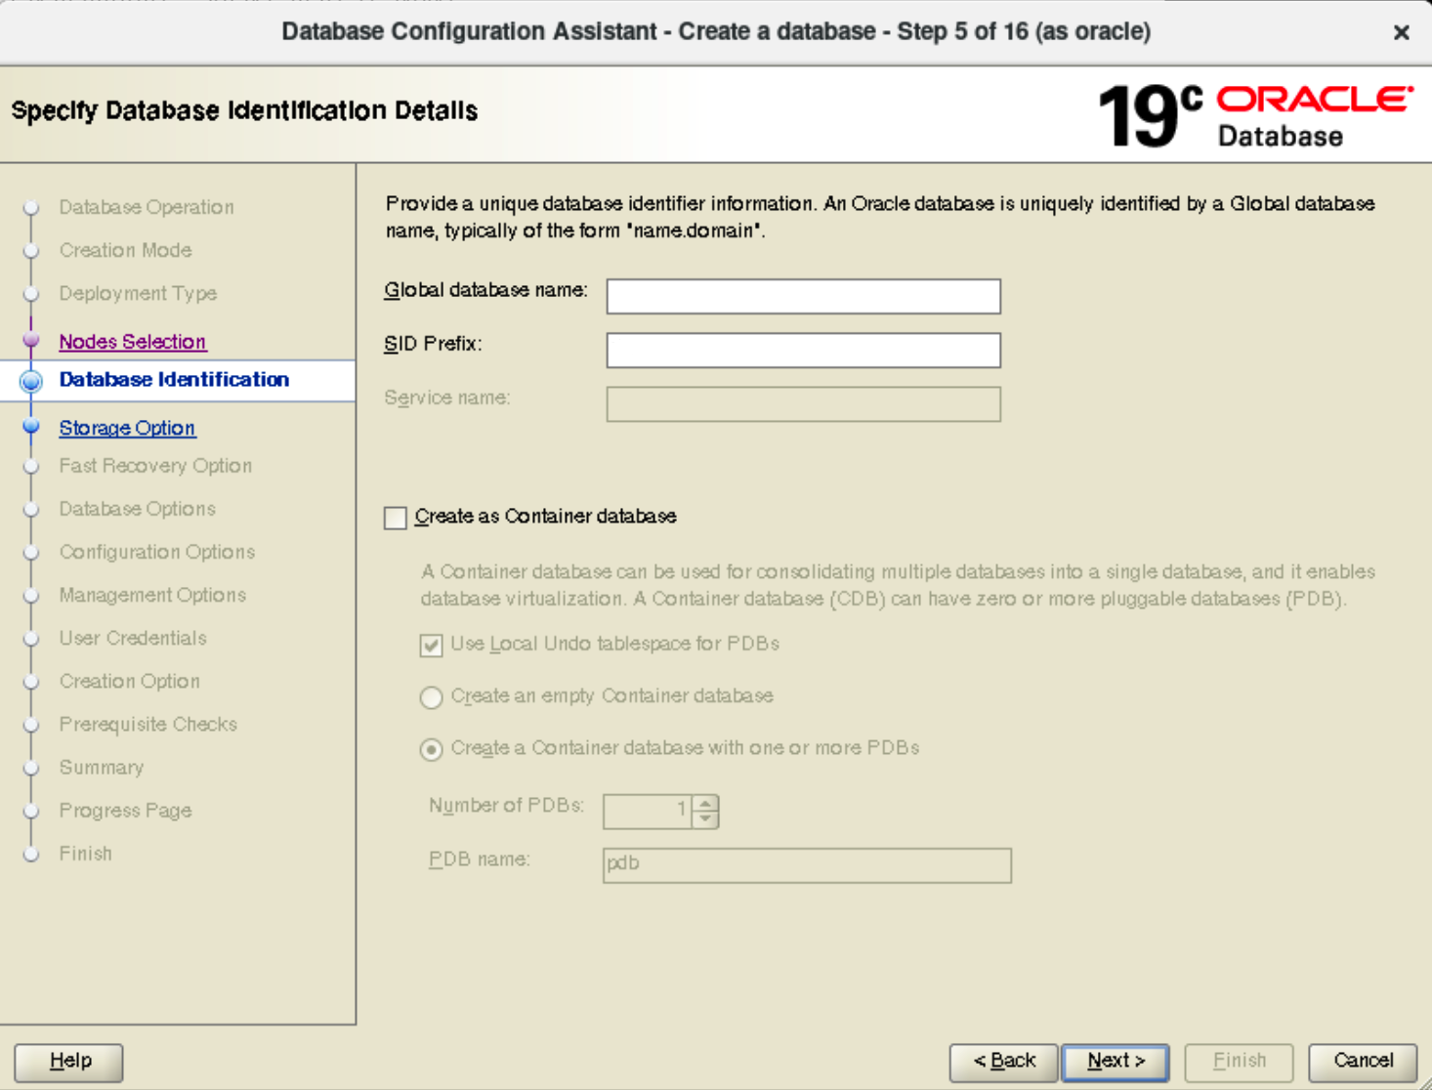
Task: Click the Summary step
Action: 101,768
